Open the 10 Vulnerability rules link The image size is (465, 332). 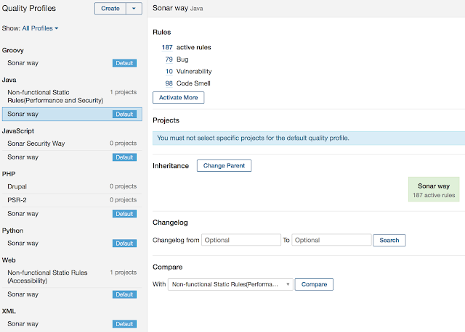[x=169, y=72]
